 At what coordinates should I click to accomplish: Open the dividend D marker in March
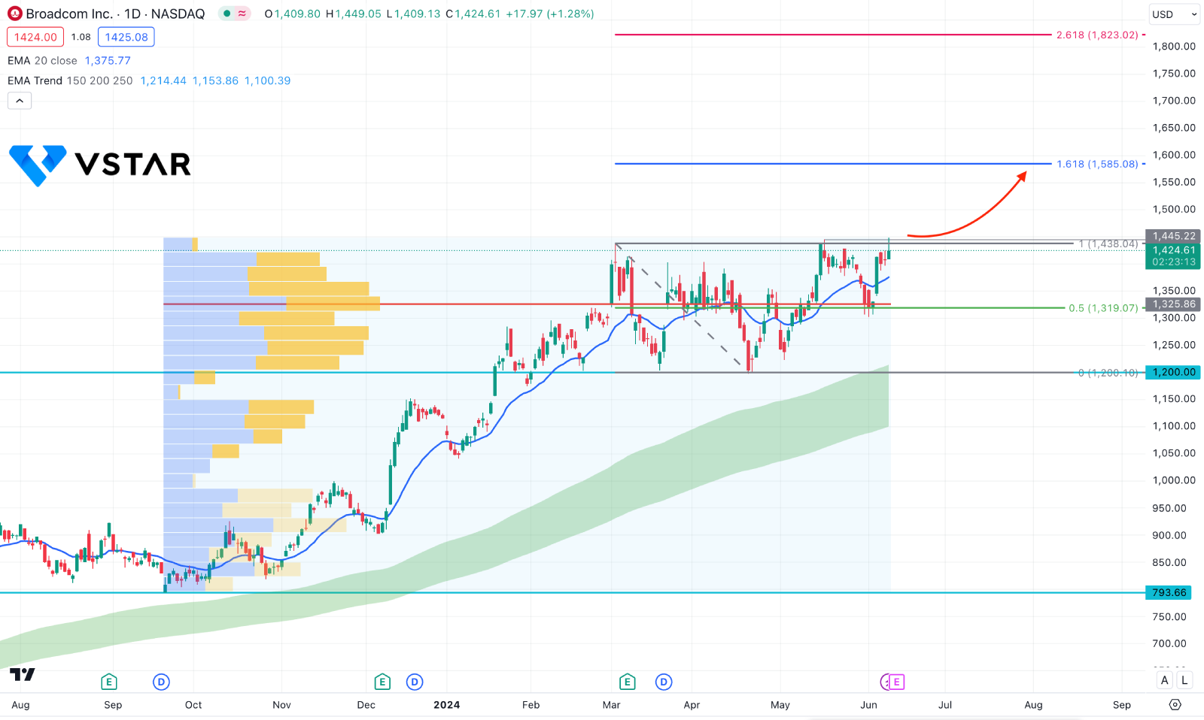663,682
